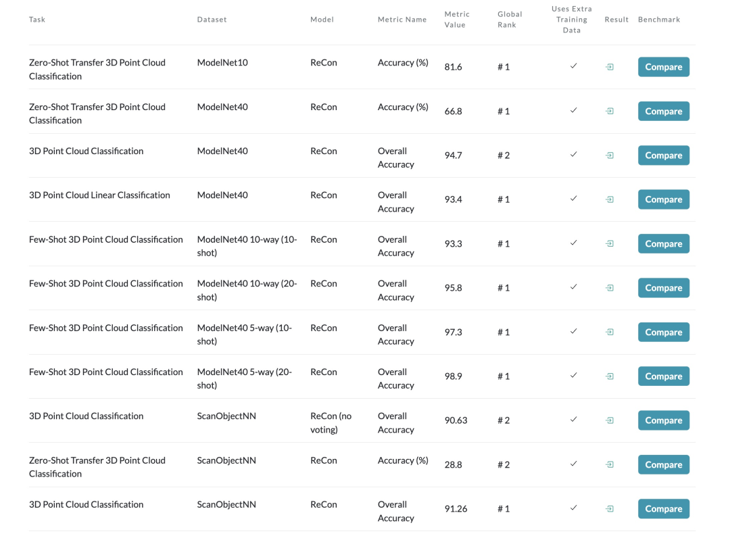Screen dimensions: 730x540
Task: Open result icon for ModelNet40 5-way (20-shot) row
Action: tap(610, 376)
